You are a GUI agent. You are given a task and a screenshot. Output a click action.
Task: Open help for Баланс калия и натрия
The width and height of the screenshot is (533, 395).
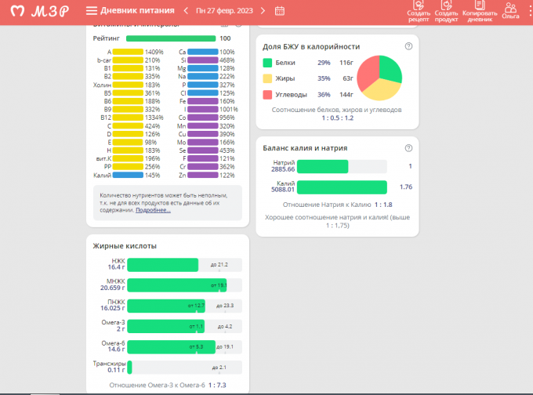(408, 147)
